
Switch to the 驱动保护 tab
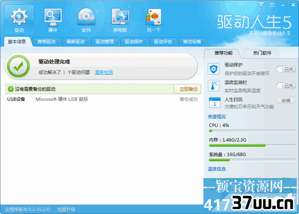[134, 42]
